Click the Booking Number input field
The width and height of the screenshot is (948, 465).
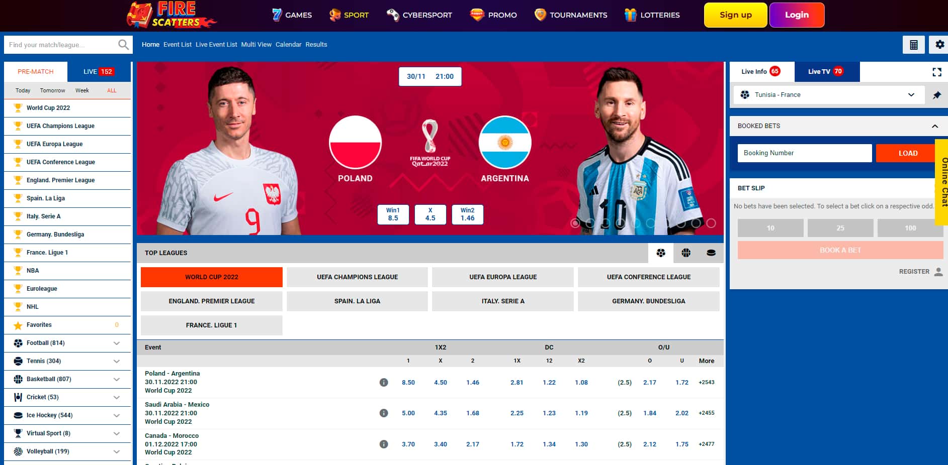click(805, 153)
